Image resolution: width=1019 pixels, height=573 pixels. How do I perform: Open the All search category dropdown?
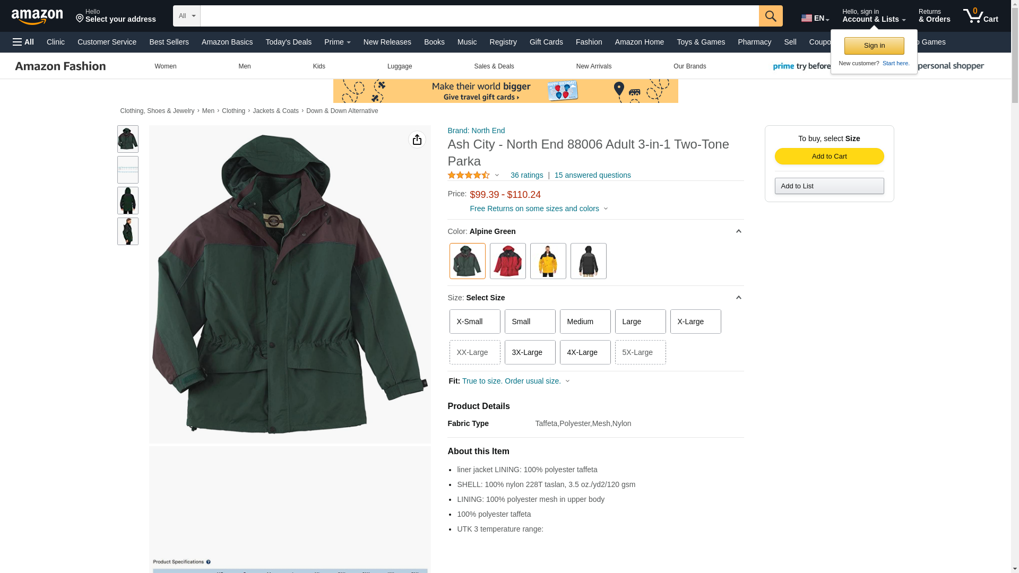coord(186,16)
